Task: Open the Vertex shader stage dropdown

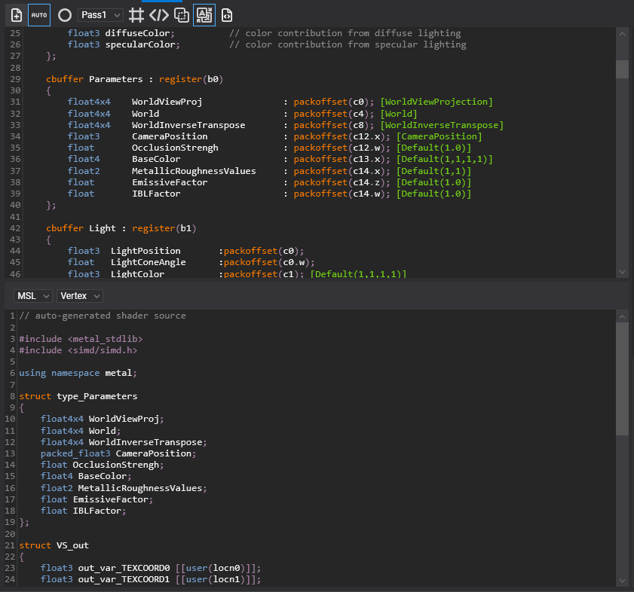Action: pyautogui.click(x=80, y=296)
